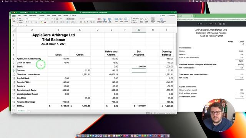Viewport: 246px width, 138px height.
Task: Click the search icon in Excel title bar
Action: 172,13
